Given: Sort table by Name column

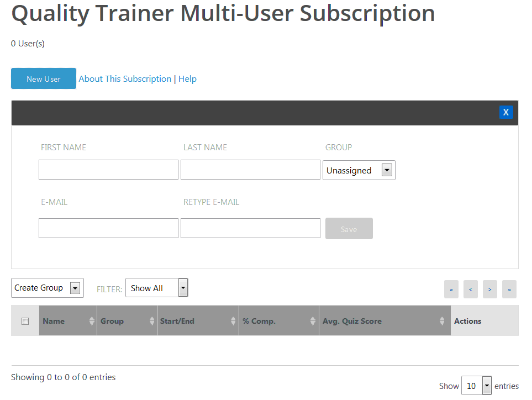Looking at the screenshot, I should [68, 320].
